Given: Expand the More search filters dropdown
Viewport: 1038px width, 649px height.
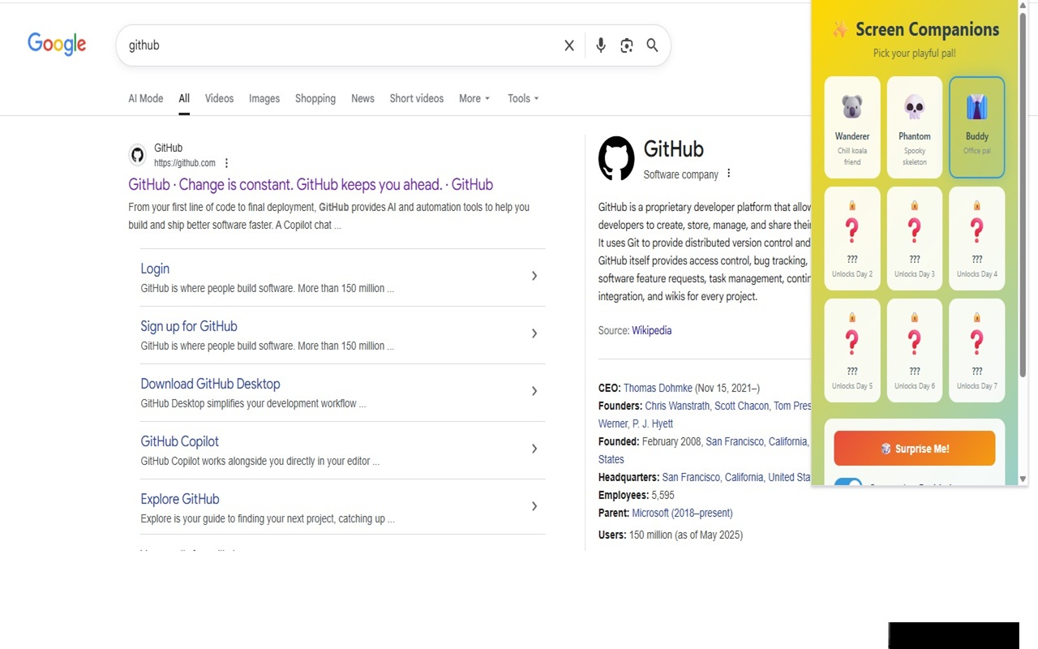Looking at the screenshot, I should [474, 98].
